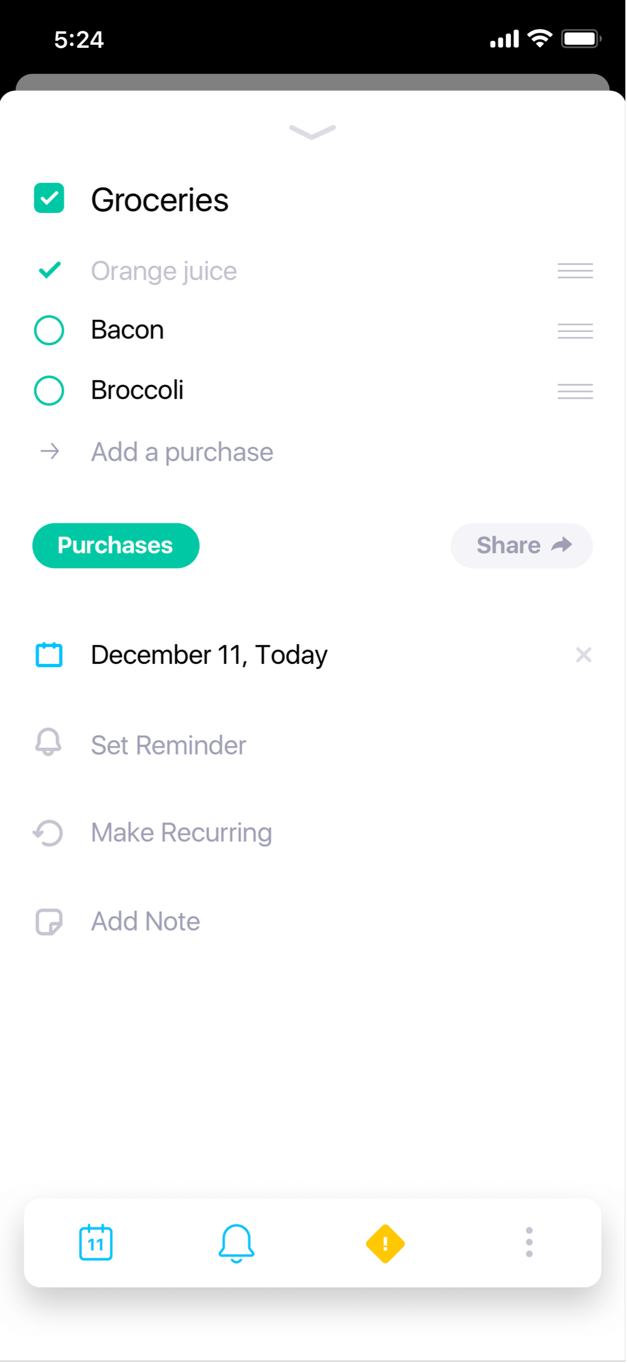Tap the bell icon beside Set Reminder
Viewport: 627px width, 1363px height.
click(x=48, y=743)
